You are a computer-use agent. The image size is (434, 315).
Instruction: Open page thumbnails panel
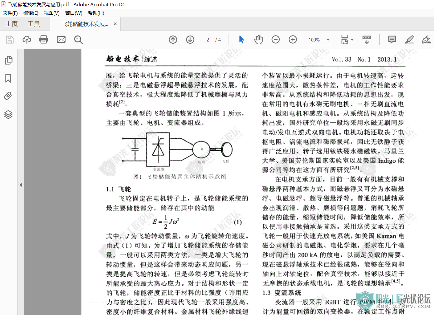pyautogui.click(x=8, y=60)
